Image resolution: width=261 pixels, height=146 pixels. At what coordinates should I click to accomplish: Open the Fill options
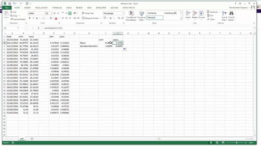point(210,15)
